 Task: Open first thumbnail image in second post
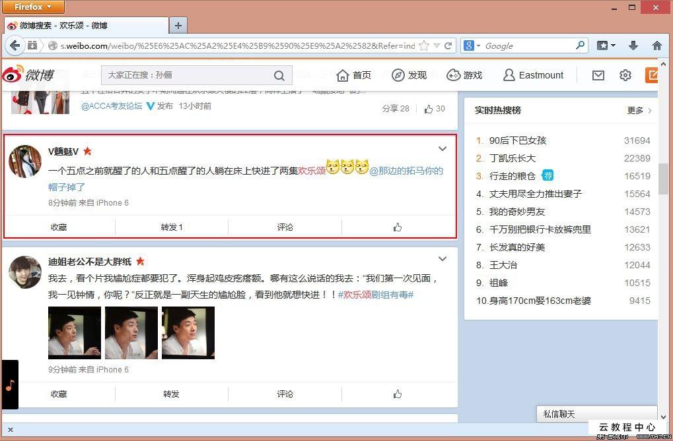coord(75,333)
